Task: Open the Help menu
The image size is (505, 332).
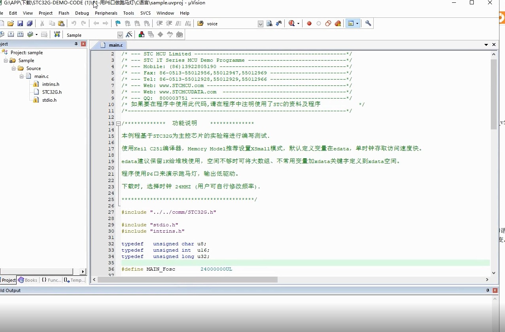Action: (185, 13)
